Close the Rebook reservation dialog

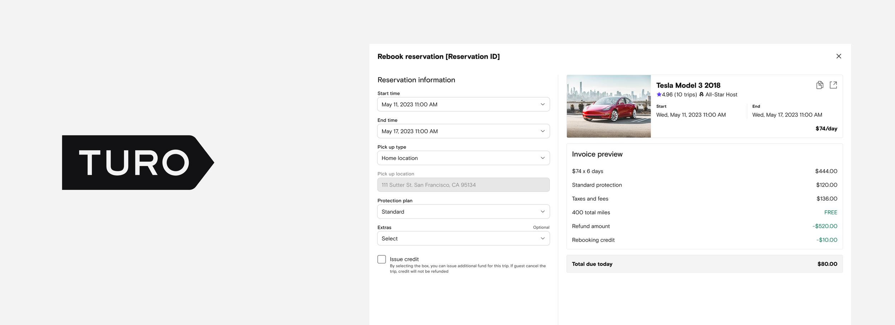point(838,56)
